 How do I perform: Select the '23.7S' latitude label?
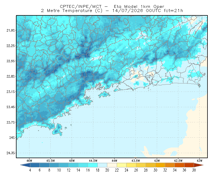pyautogui.click(x=11, y=122)
